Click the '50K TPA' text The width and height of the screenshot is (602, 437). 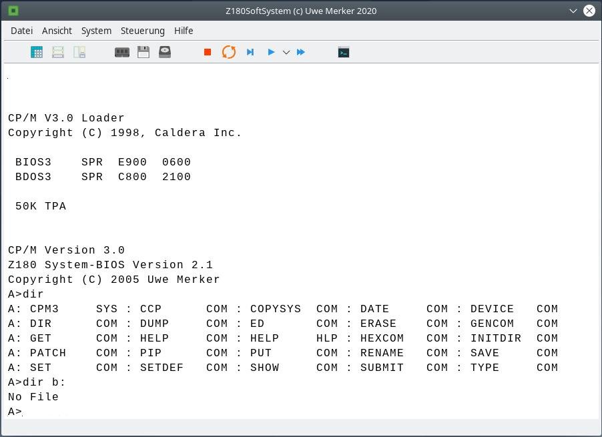click(41, 206)
